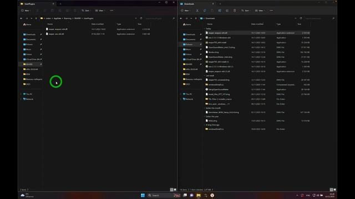This screenshot has height=199, width=355.
Task: Click Paste icon in Downloads window toolbar
Action: (212, 11)
